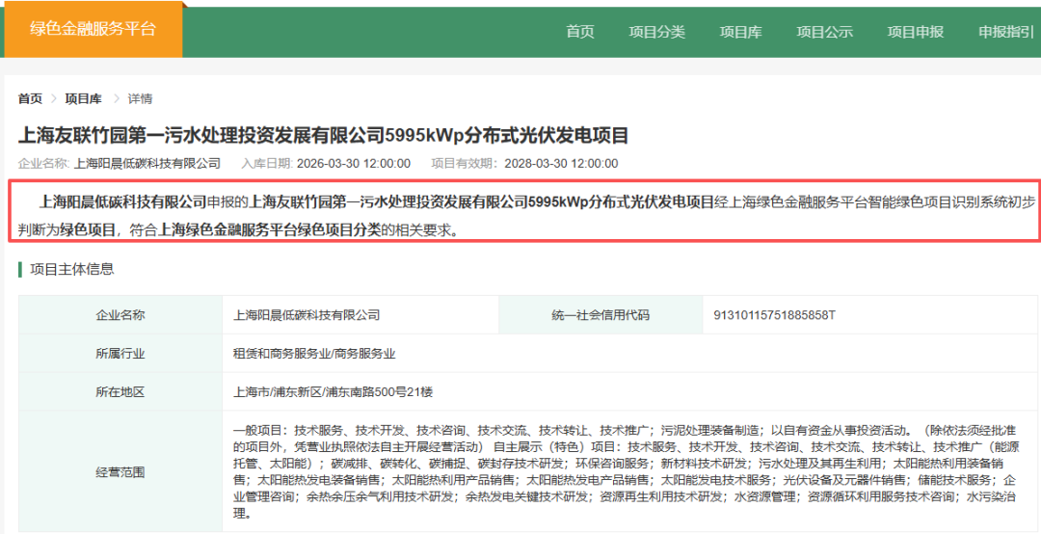Click the 项目主体信息 section heading
This screenshot has width=1041, height=534.
72,269
